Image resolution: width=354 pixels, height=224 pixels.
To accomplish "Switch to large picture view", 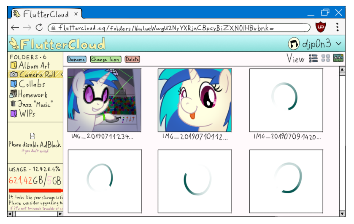I will [x=338, y=58].
